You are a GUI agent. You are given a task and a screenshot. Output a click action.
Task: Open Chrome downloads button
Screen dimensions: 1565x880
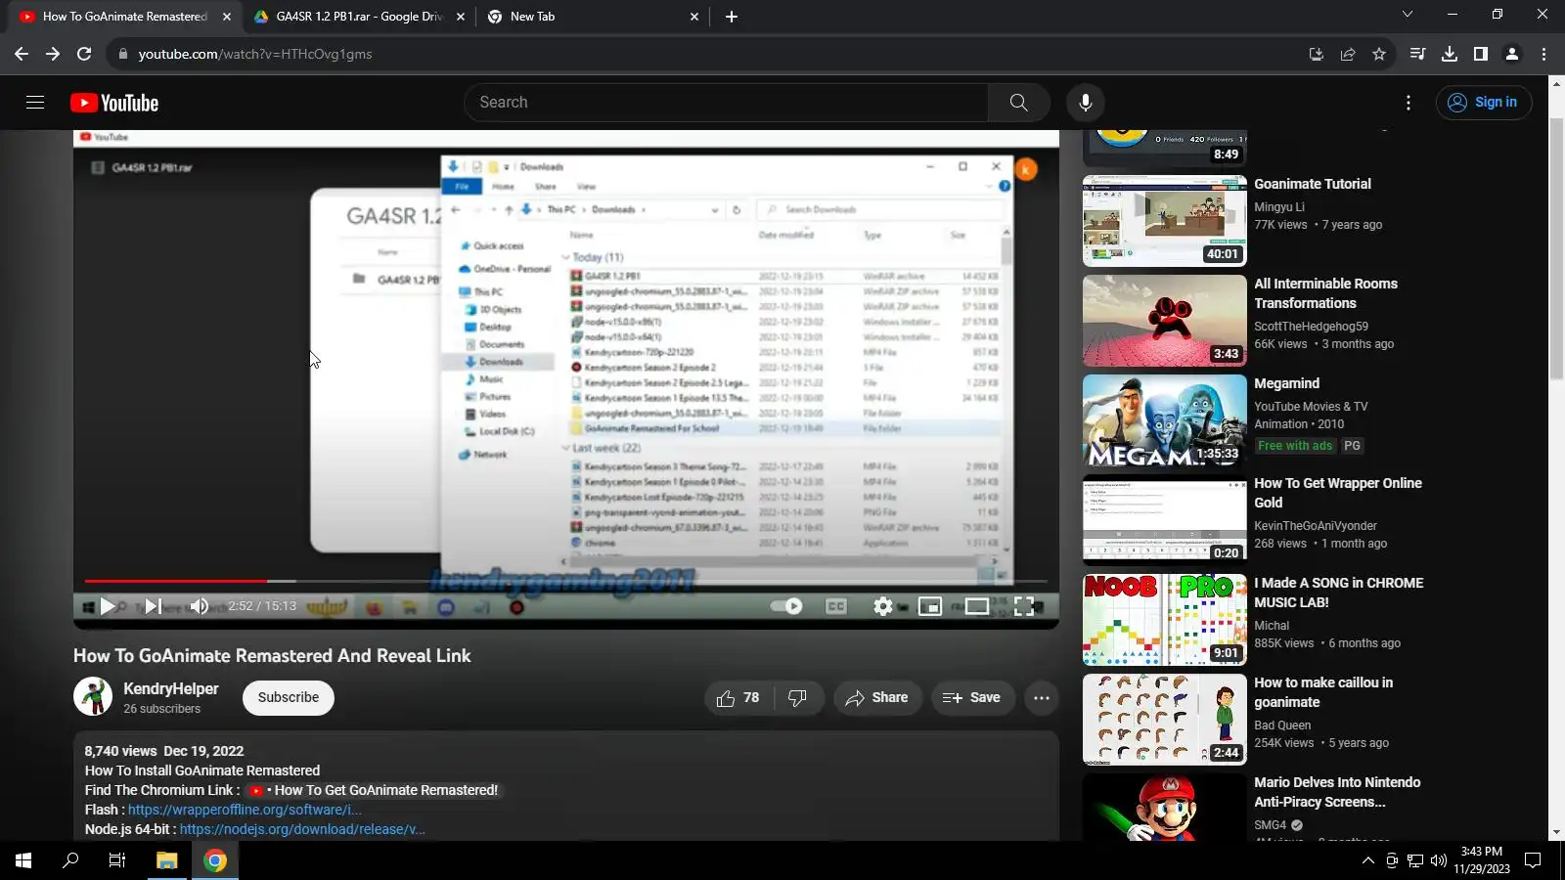point(1450,55)
